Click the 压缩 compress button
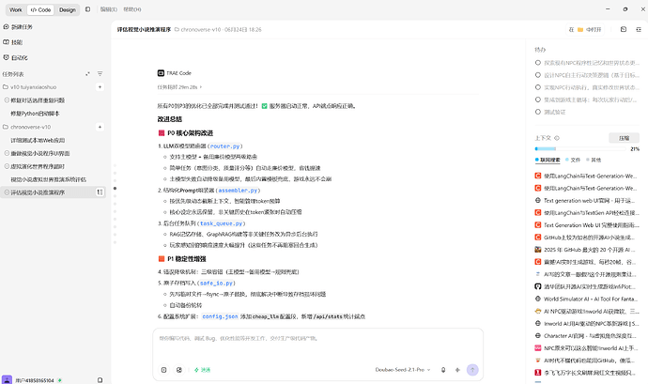Screen dimensions: 648x384 tap(624, 138)
